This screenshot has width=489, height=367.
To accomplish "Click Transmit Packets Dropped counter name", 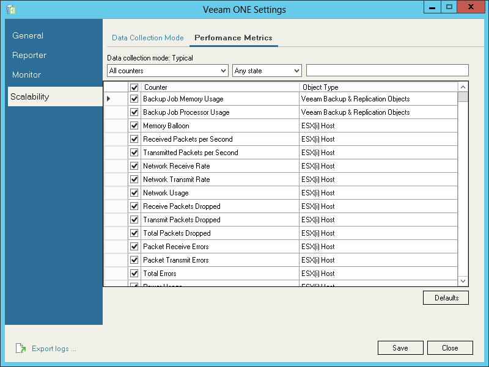I will pos(182,219).
